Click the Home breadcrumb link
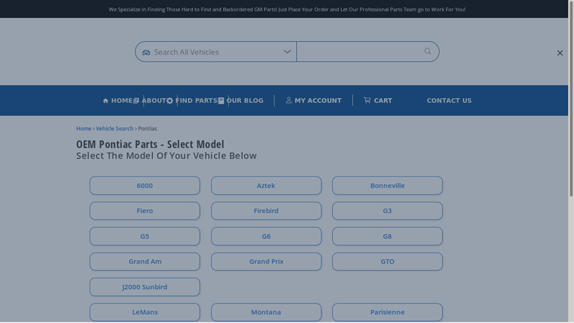574x323 pixels. tap(83, 128)
